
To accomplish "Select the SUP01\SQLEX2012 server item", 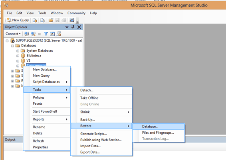I will coord(49,41).
